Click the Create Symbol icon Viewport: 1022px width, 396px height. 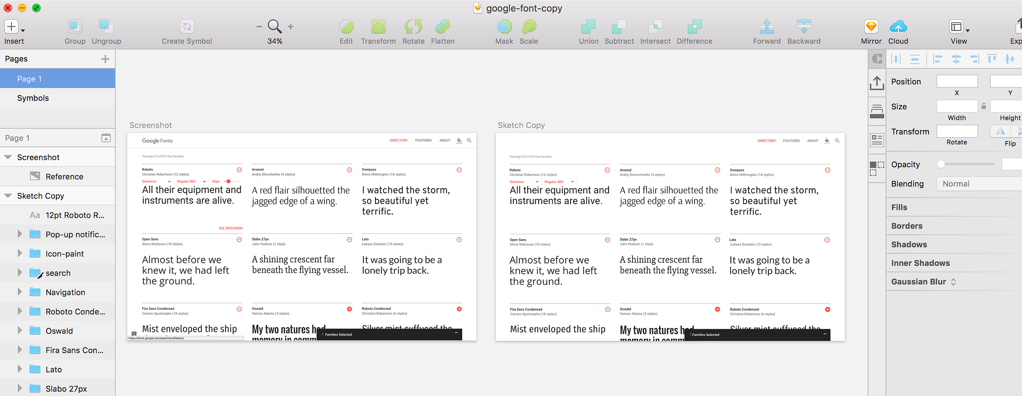(x=187, y=27)
